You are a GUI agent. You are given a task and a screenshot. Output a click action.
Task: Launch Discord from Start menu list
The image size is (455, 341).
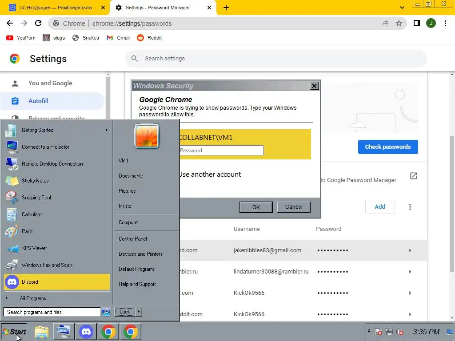pyautogui.click(x=57, y=282)
